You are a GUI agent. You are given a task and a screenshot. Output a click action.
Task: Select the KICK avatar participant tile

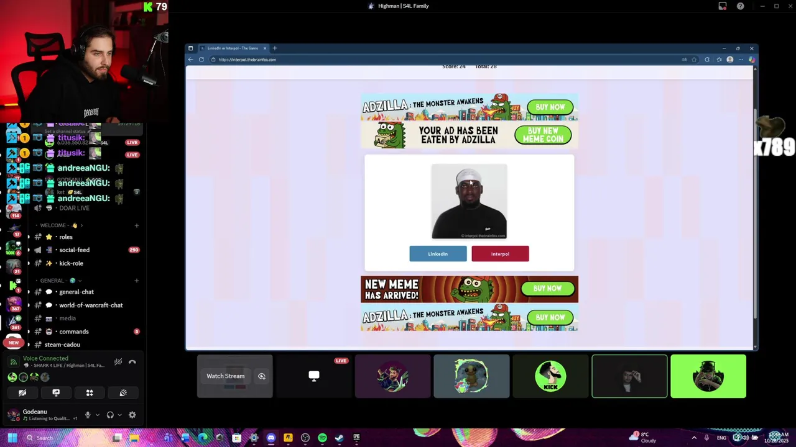coord(550,376)
